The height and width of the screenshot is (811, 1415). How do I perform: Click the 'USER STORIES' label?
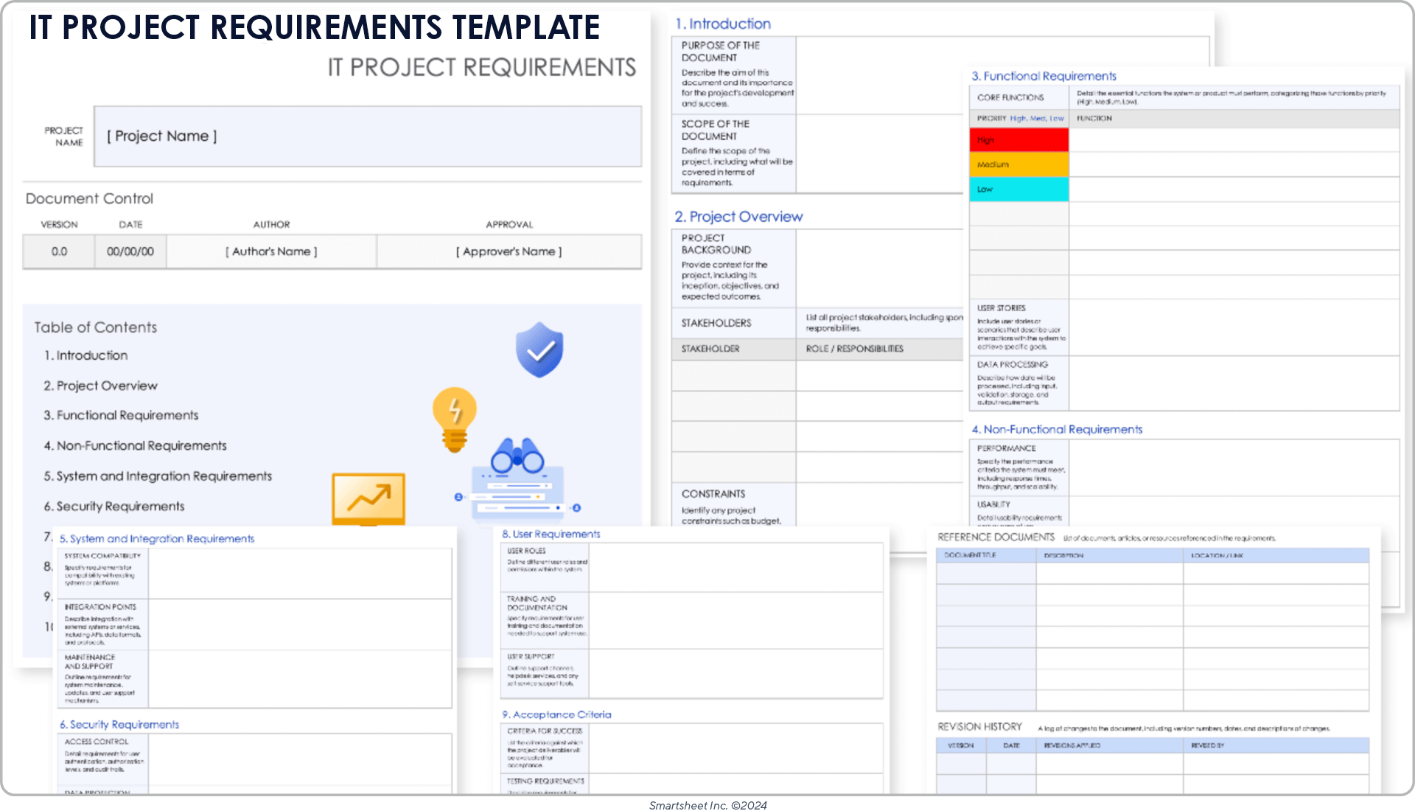[x=1002, y=308]
